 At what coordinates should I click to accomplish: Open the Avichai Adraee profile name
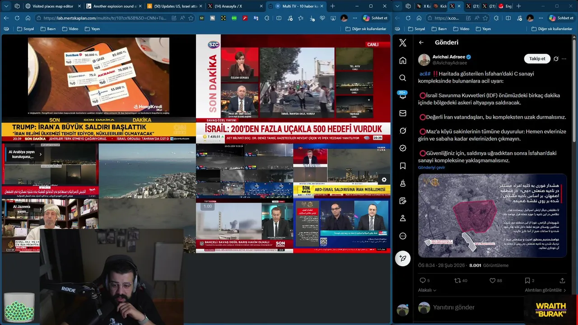449,57
